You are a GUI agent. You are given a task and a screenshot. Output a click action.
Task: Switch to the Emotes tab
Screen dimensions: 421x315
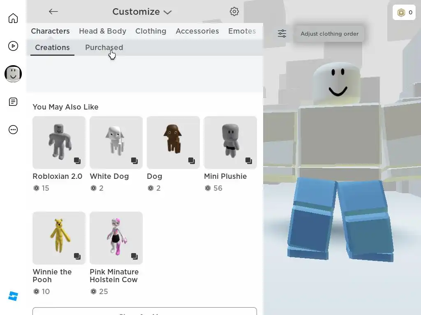point(242,31)
